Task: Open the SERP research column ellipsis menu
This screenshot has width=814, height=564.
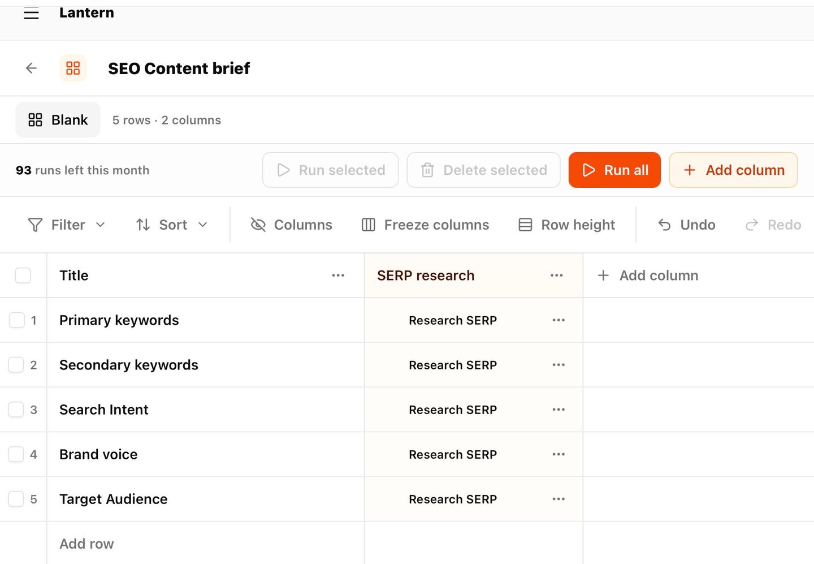Action: point(556,275)
